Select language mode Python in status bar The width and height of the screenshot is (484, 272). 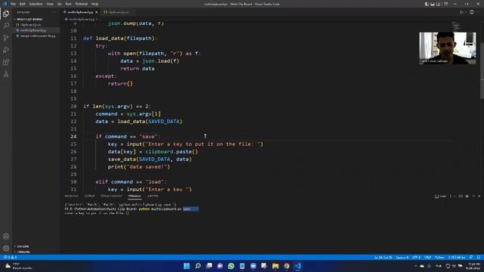(439, 257)
